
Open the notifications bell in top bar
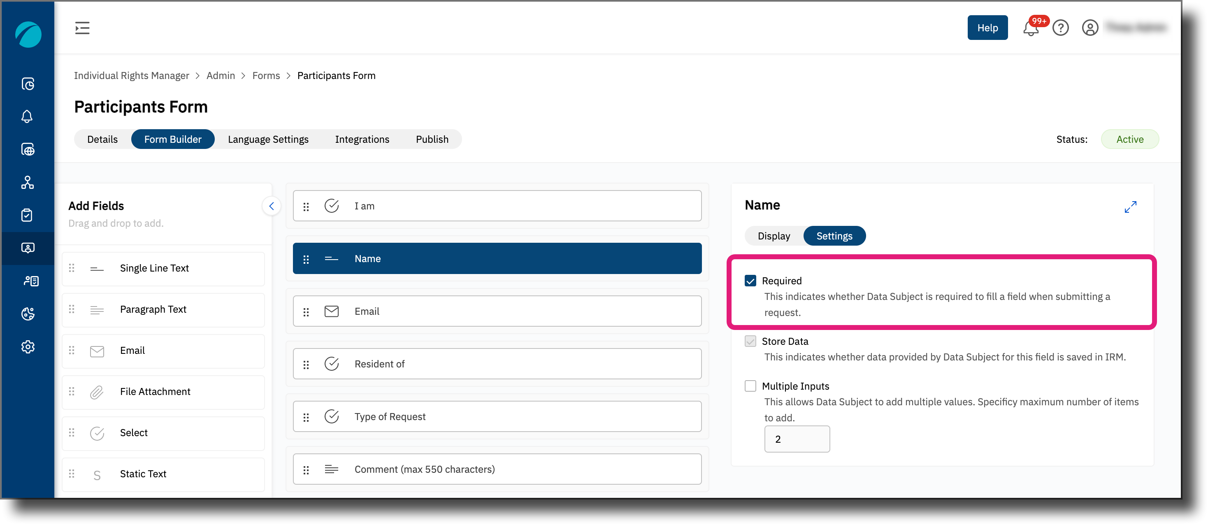[1030, 28]
